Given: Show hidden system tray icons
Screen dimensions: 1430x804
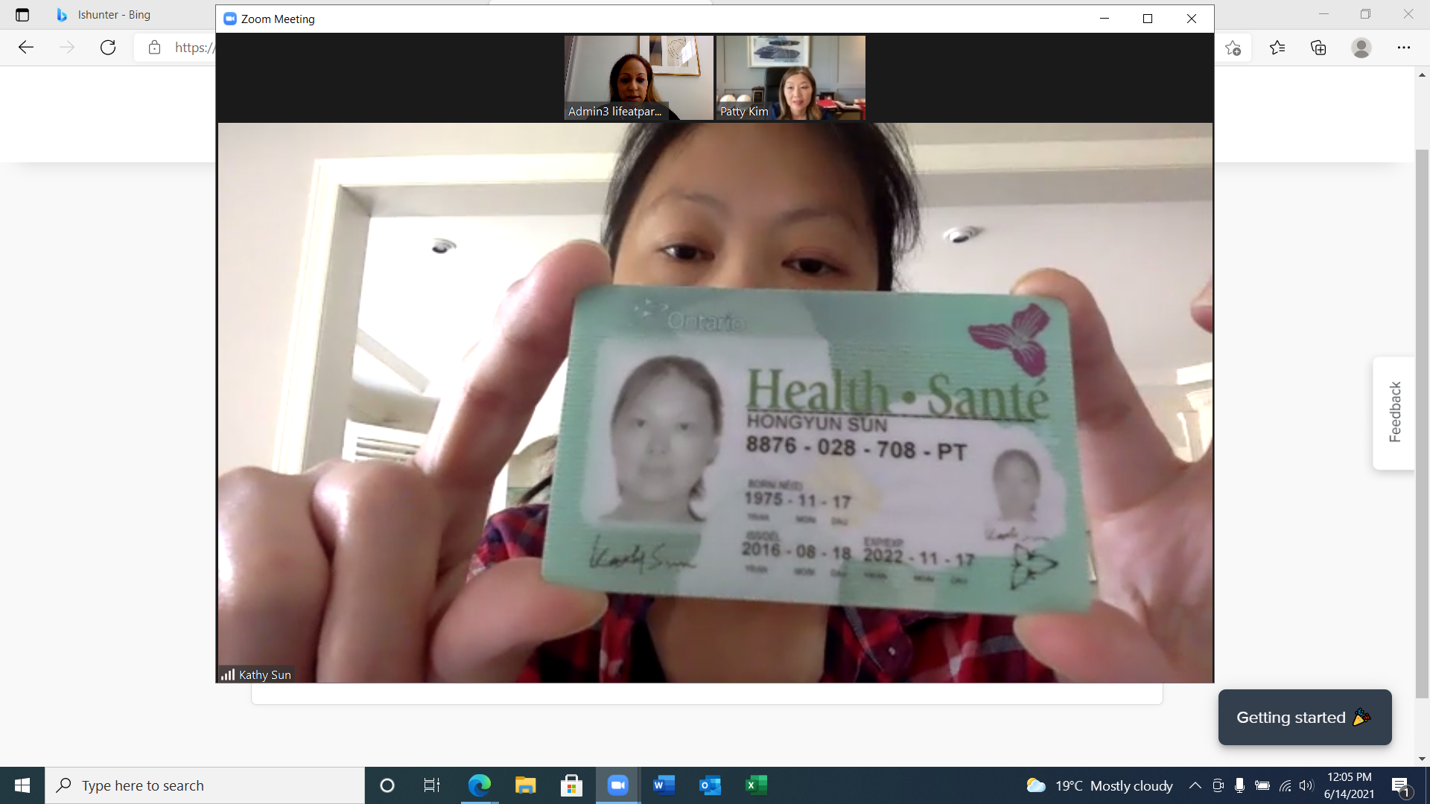Looking at the screenshot, I should (1195, 785).
